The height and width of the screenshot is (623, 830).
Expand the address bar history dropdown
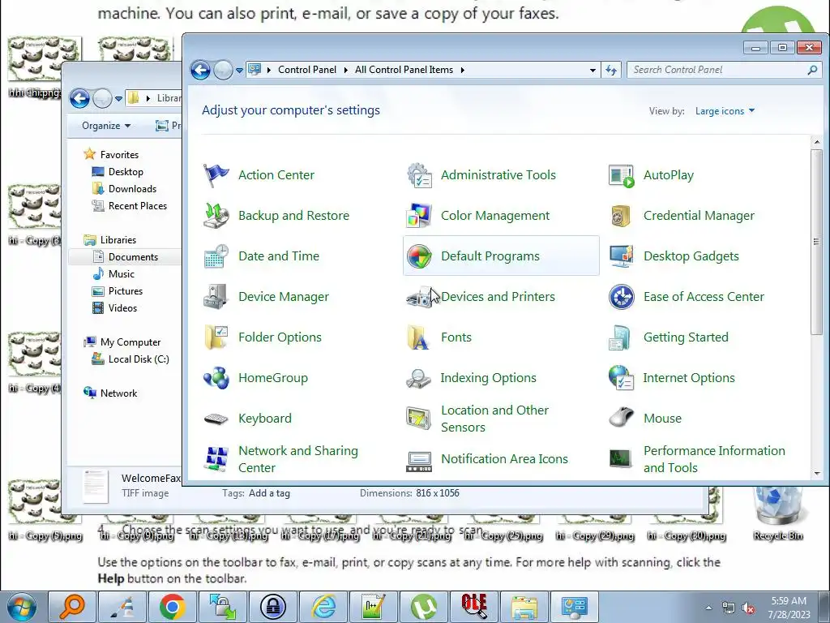tap(593, 70)
